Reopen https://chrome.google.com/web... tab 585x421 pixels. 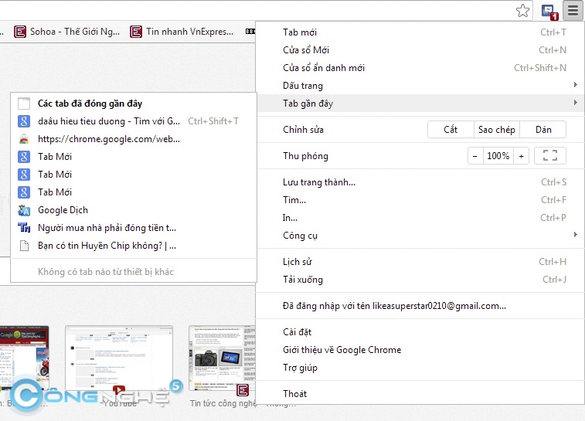tap(134, 139)
